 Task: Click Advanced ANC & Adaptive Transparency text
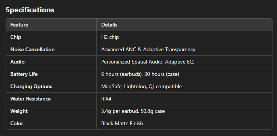click(x=148, y=49)
